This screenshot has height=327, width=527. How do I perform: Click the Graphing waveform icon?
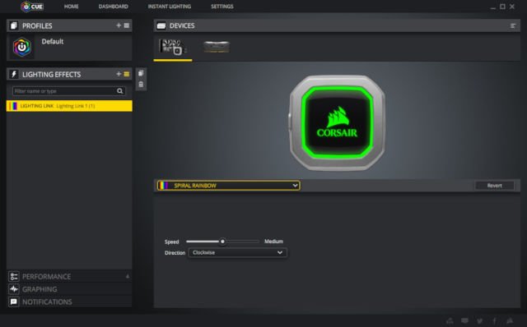coord(14,289)
